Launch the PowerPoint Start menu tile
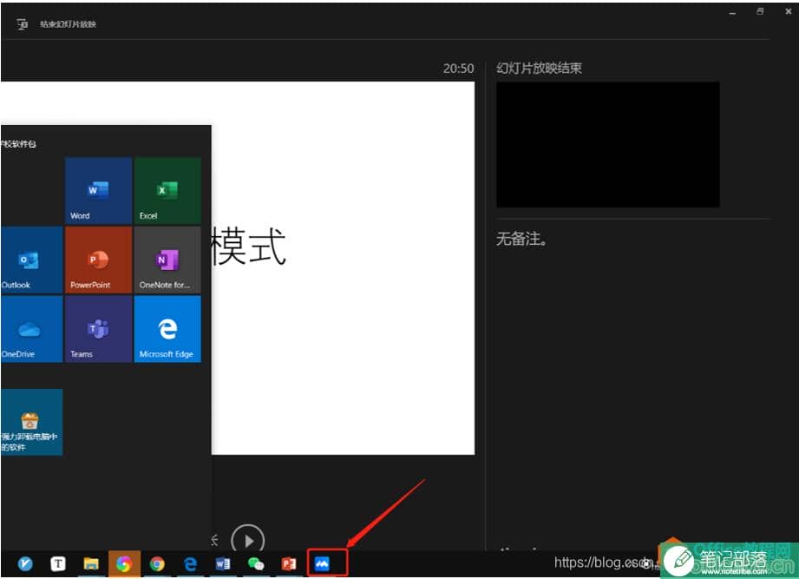 coord(98,260)
